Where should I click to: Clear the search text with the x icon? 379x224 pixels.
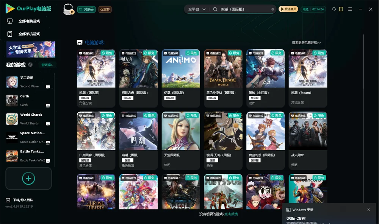[x=273, y=9]
